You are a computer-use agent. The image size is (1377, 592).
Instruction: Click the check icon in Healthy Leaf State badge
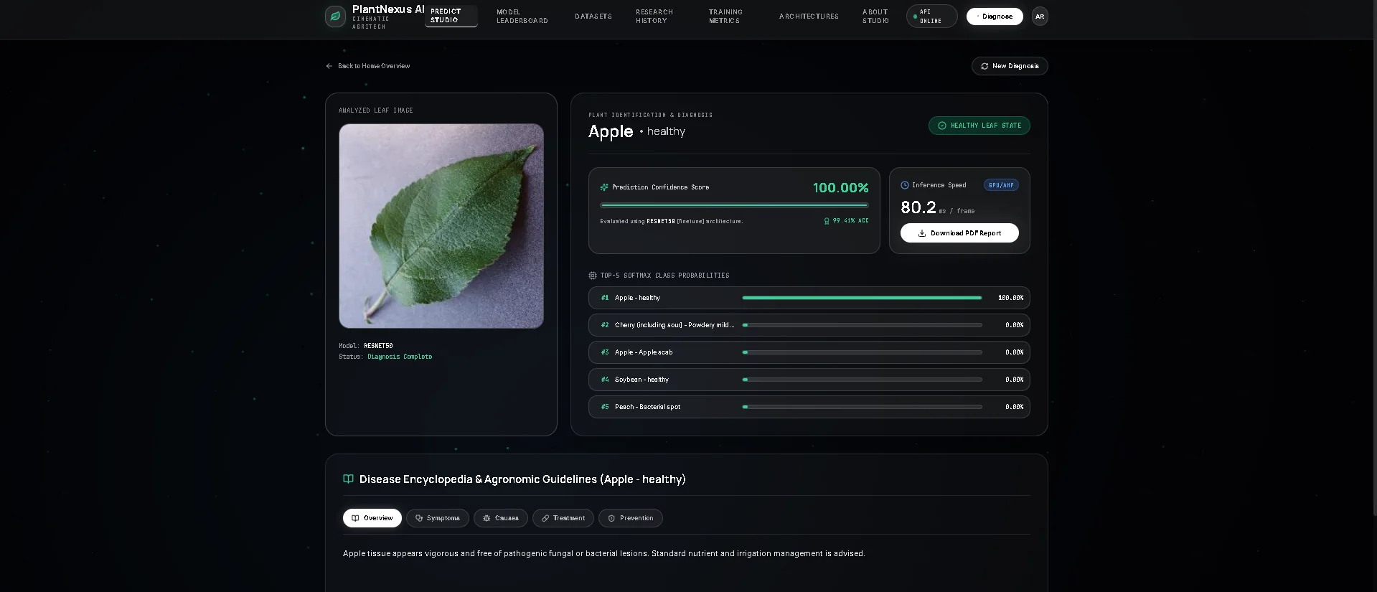[x=942, y=126]
